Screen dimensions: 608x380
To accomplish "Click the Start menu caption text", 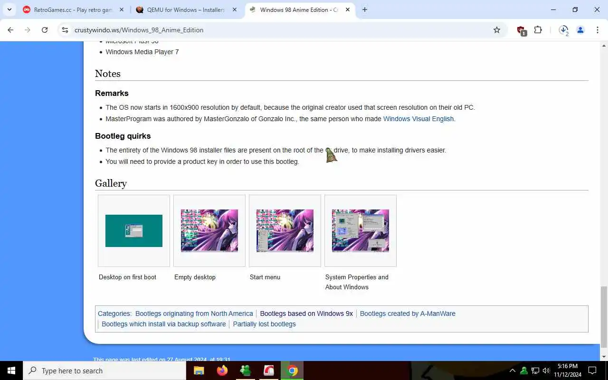I will click(265, 277).
